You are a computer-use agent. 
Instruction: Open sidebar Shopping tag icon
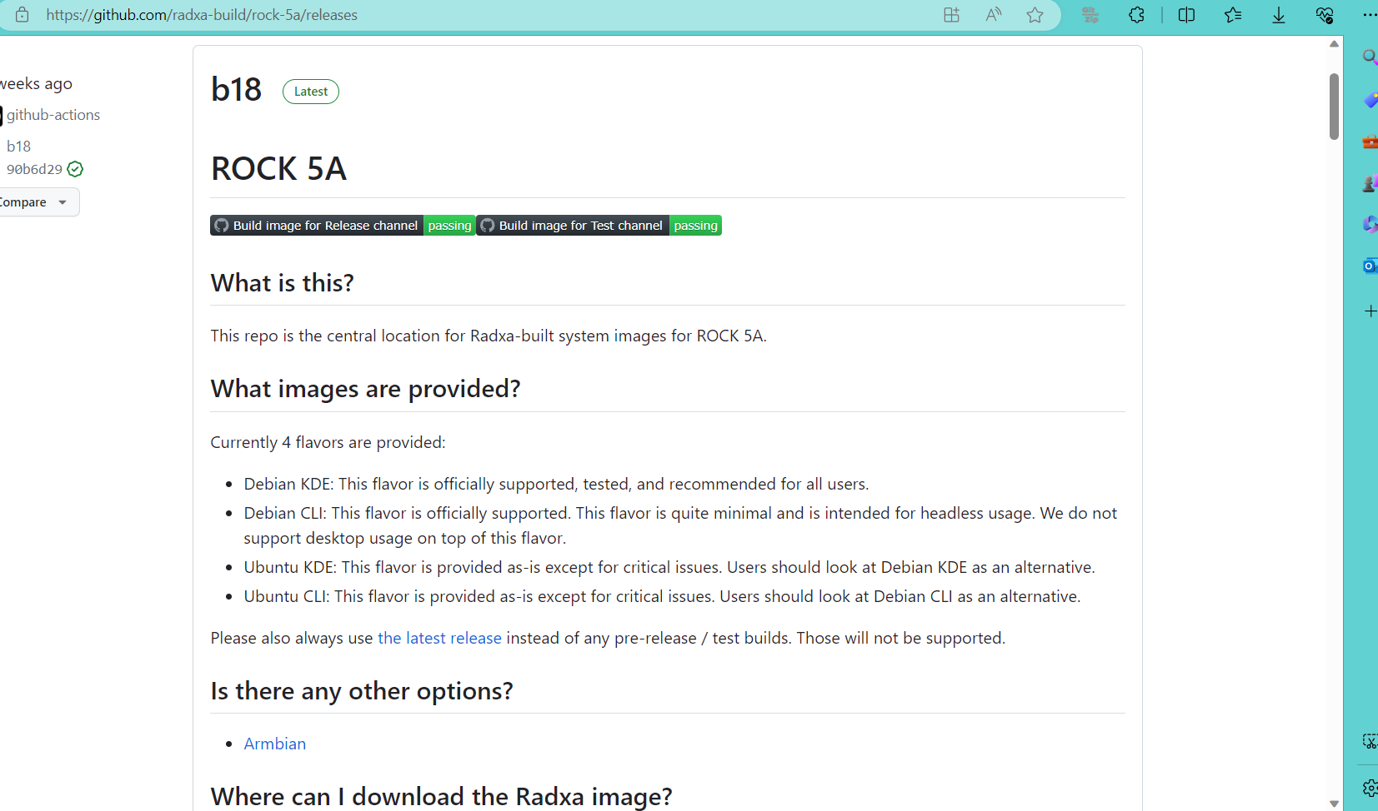click(1370, 100)
